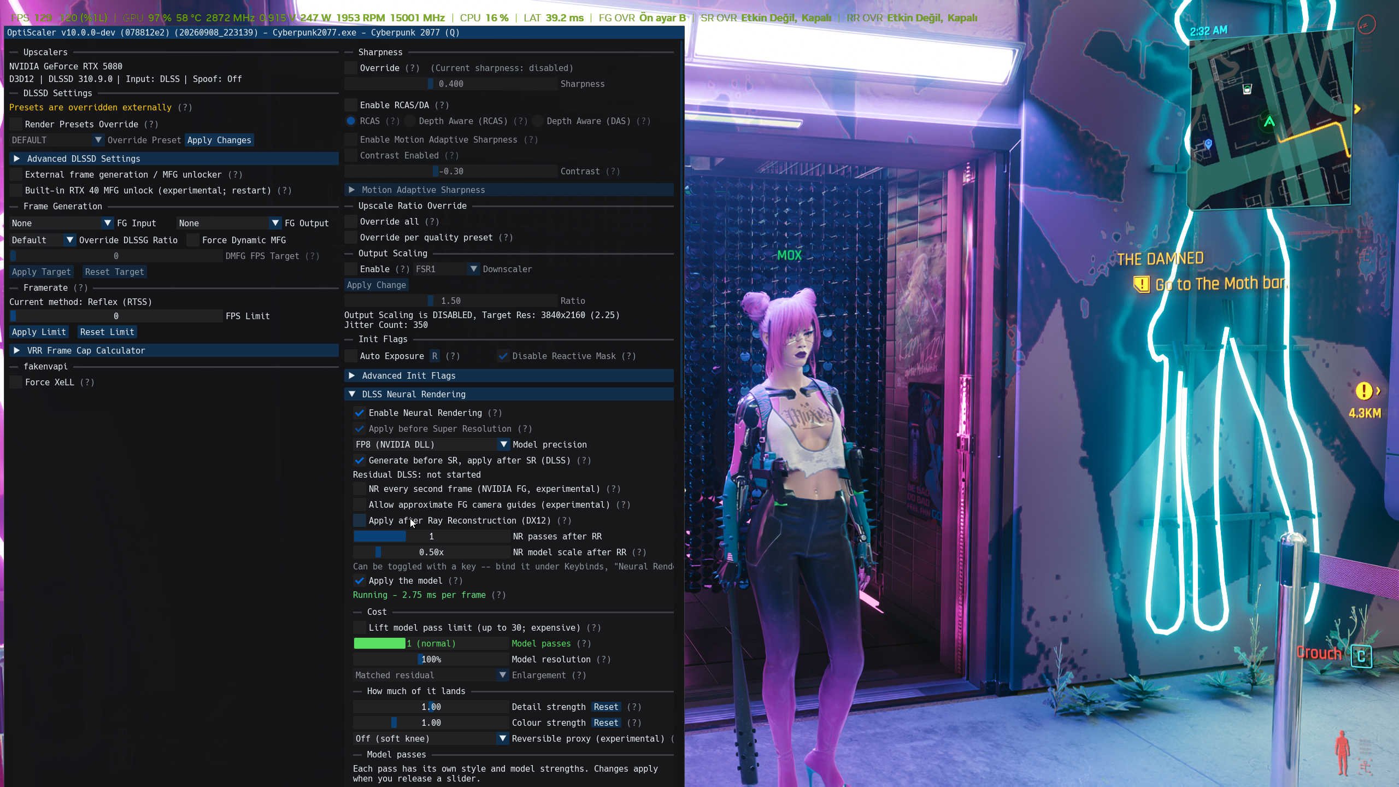Tick the Enable RCAS/DA checkbox
This screenshot has width=1399, height=787.
coord(351,105)
